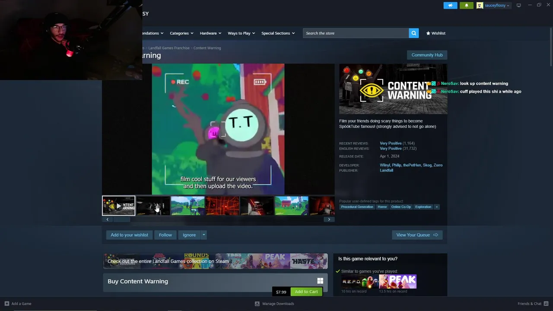This screenshot has height=311, width=553.
Task: Click the blue announcements megaphone icon
Action: (450, 5)
